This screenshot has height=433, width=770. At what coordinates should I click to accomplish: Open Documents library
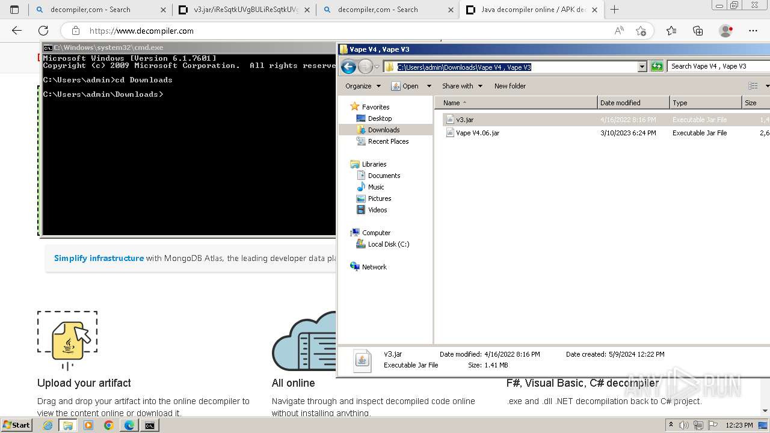pyautogui.click(x=384, y=176)
